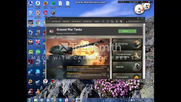The height and width of the screenshot is (102, 181).
Task: Open Game Center settings gear icon
Action: point(138,18)
